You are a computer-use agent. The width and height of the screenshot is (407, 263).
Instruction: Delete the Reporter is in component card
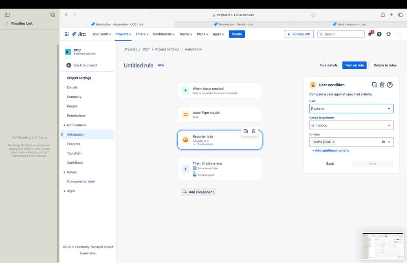click(x=253, y=131)
